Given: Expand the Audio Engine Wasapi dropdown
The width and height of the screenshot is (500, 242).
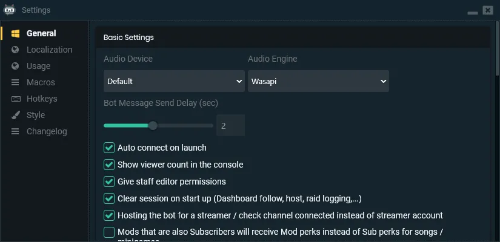Looking at the screenshot, I should (318, 81).
